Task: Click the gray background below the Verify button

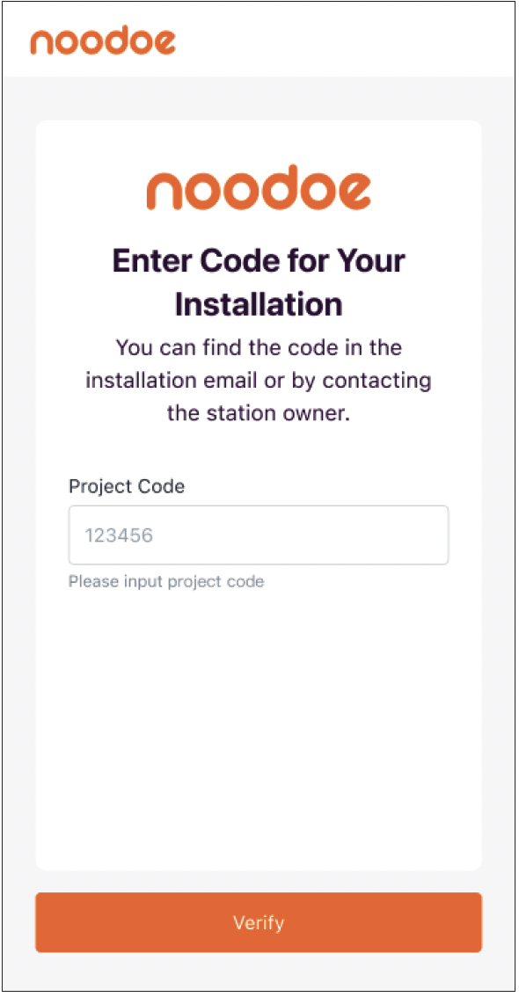Action: click(x=259, y=972)
